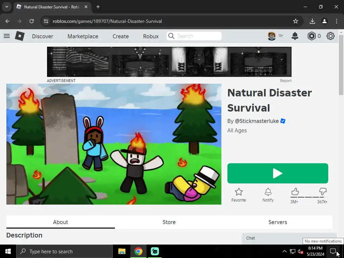Viewport: 344px width, 258px height.
Task: Open the Chrome profile icon
Action: coord(325,21)
